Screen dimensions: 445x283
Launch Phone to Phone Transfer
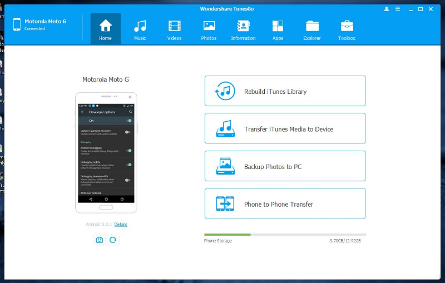[285, 204]
